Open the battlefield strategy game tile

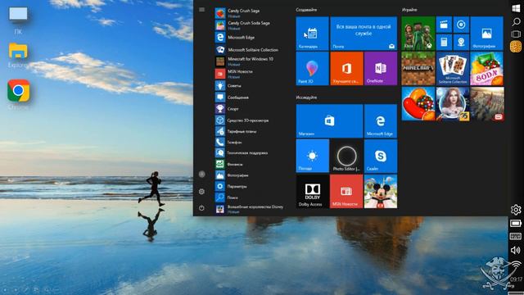point(487,104)
